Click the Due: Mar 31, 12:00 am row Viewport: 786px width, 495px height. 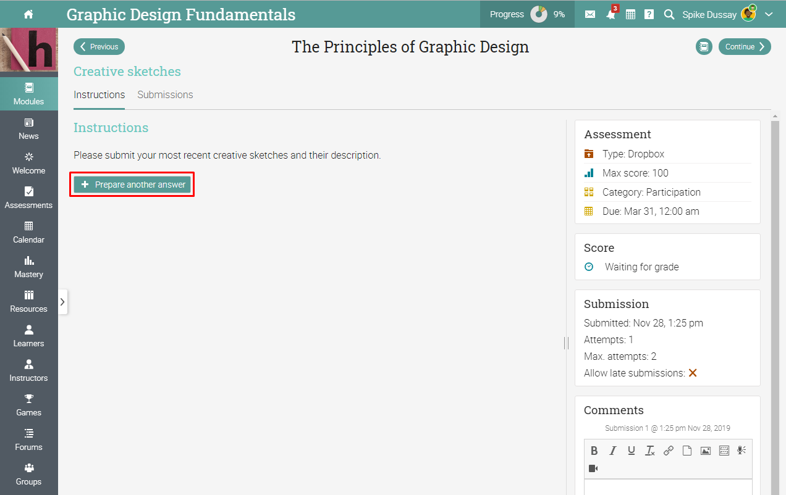(x=667, y=211)
